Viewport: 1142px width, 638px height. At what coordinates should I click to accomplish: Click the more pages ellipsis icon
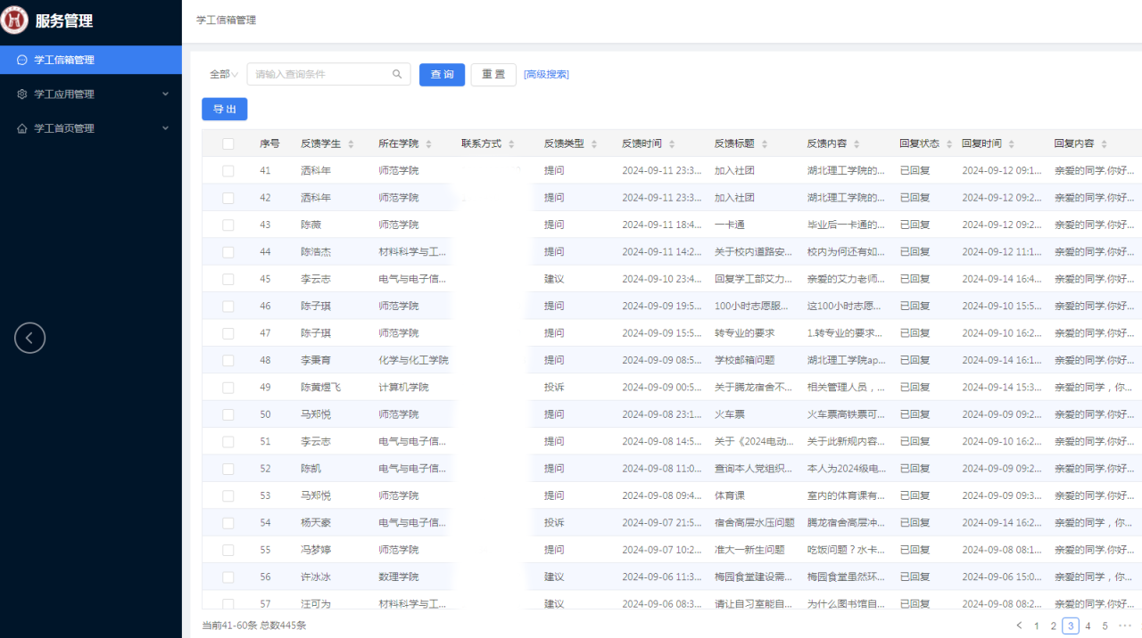coord(1124,626)
